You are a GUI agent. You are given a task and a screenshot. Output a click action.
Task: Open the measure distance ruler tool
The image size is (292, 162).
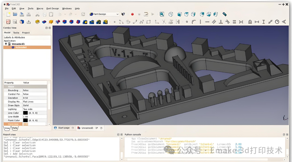pos(225,14)
